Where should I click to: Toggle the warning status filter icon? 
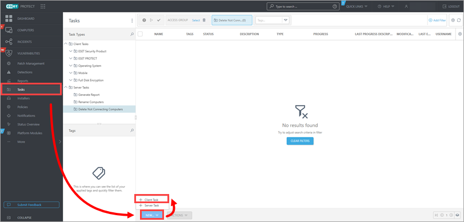pyautogui.click(x=144, y=20)
